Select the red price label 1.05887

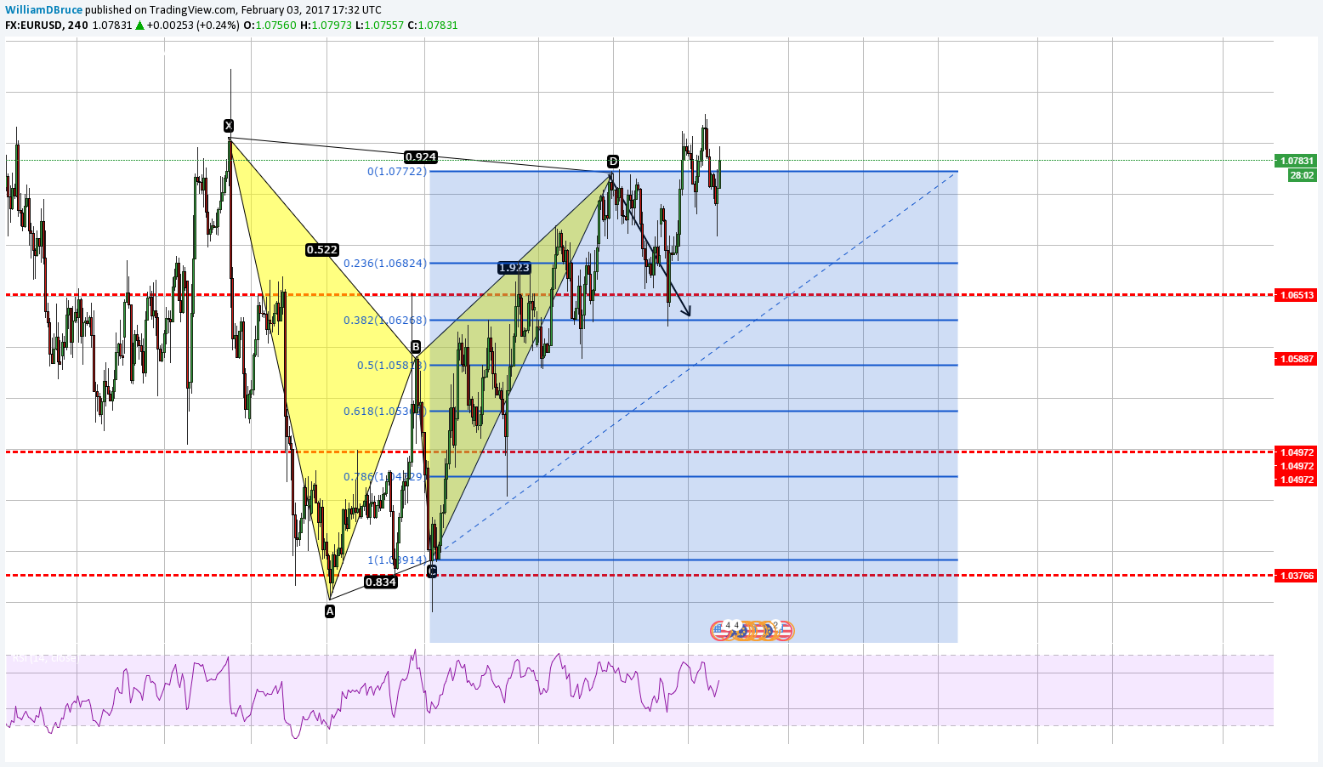(x=1296, y=359)
